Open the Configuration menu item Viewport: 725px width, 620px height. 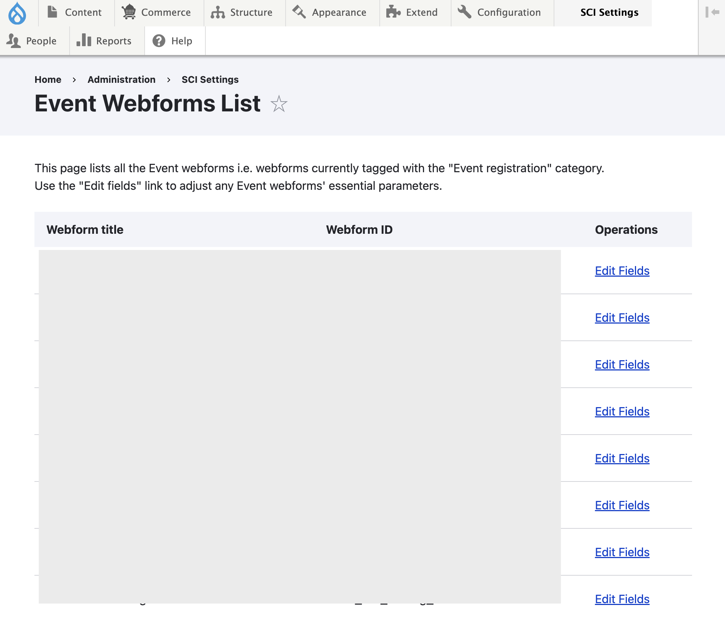coord(509,12)
